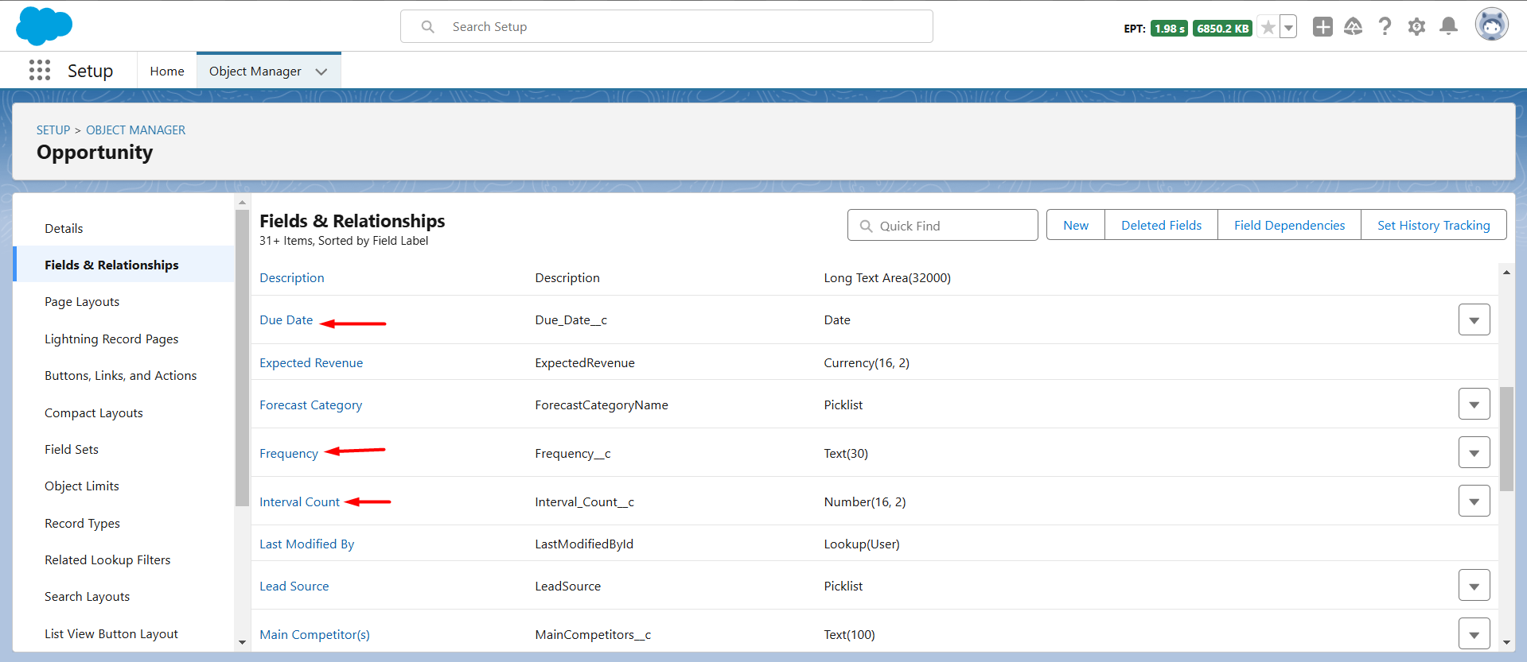Open the Main Competitor(s) row action menu
1527x662 pixels.
[1474, 634]
